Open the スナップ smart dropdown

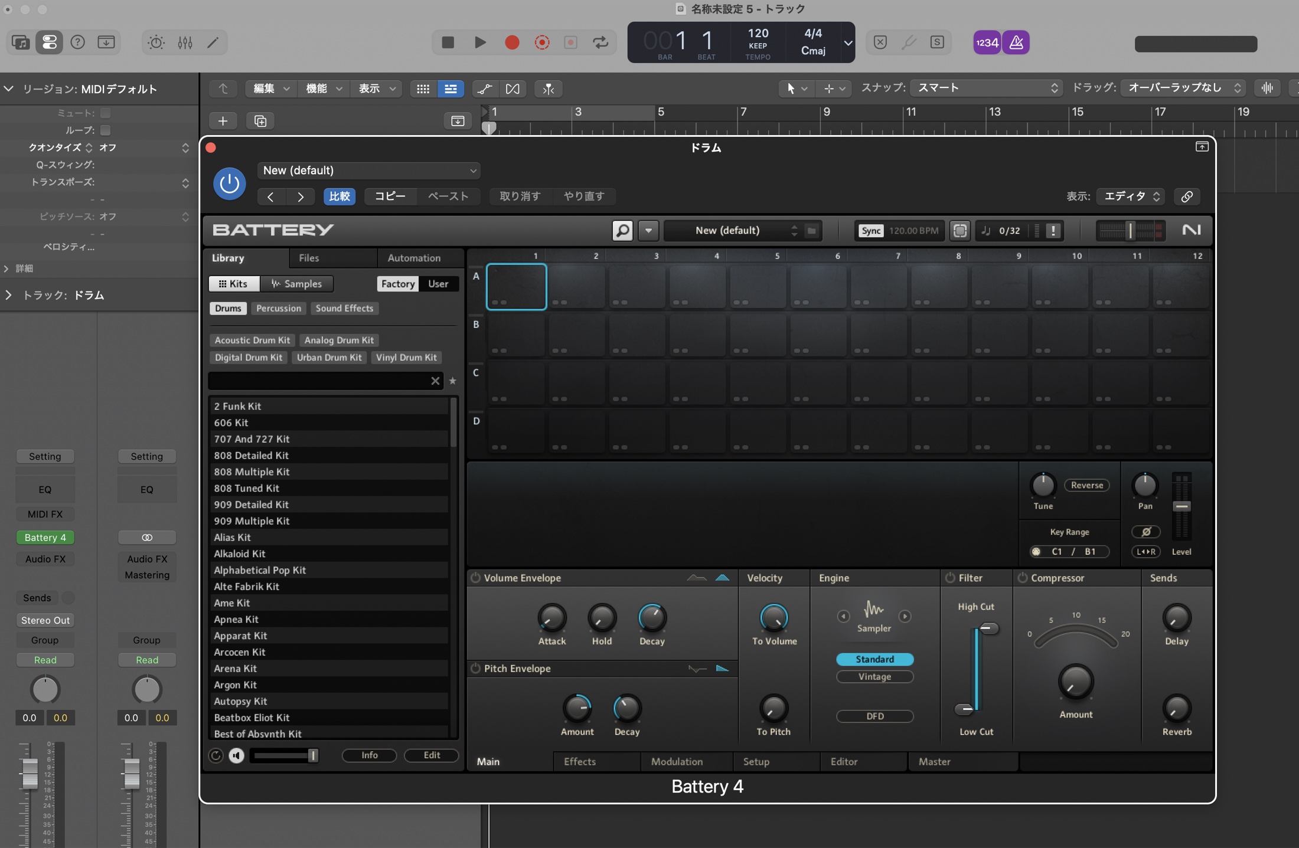(x=987, y=88)
